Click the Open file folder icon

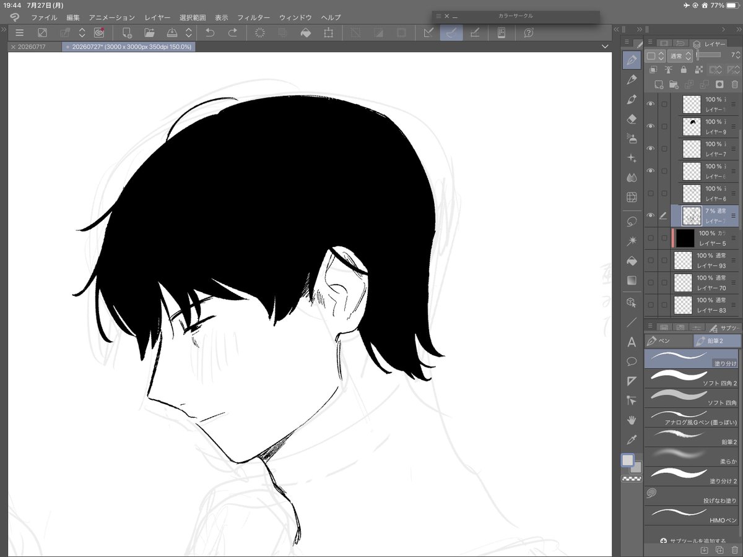(x=150, y=33)
